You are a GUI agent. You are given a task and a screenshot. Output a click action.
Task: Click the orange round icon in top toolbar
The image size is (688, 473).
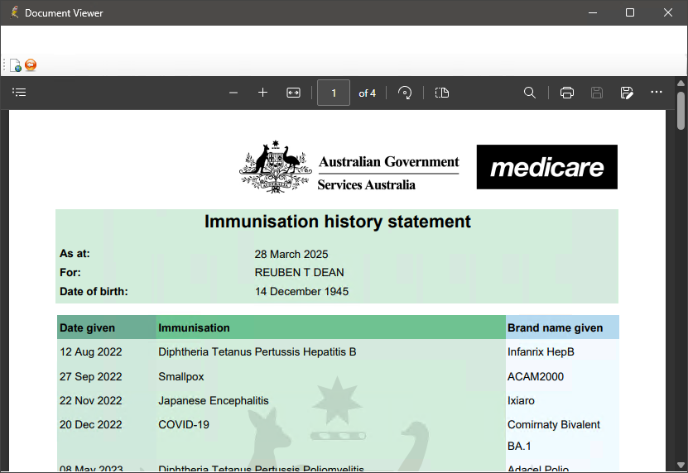point(31,65)
